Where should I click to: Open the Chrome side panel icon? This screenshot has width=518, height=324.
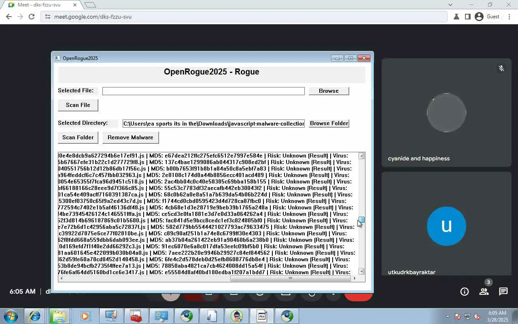pyautogui.click(x=467, y=17)
